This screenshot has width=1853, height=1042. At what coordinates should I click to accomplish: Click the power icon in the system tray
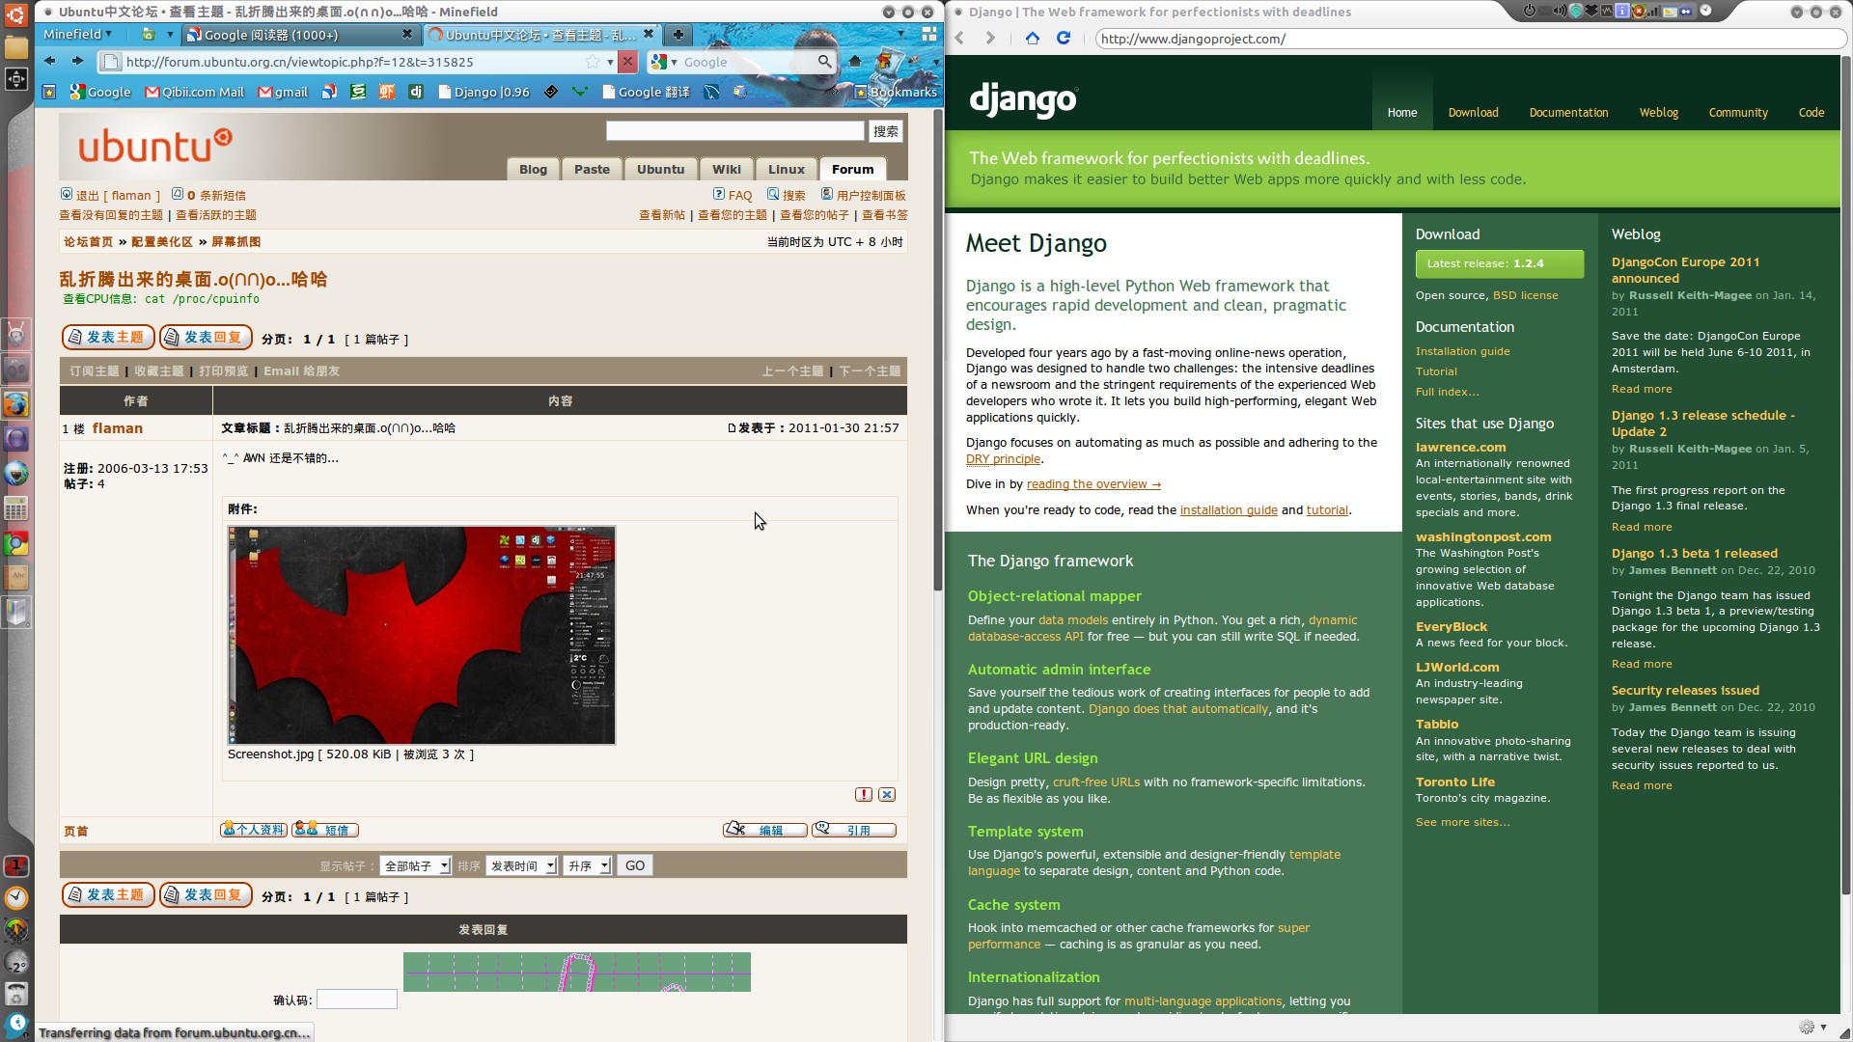[x=1530, y=11]
